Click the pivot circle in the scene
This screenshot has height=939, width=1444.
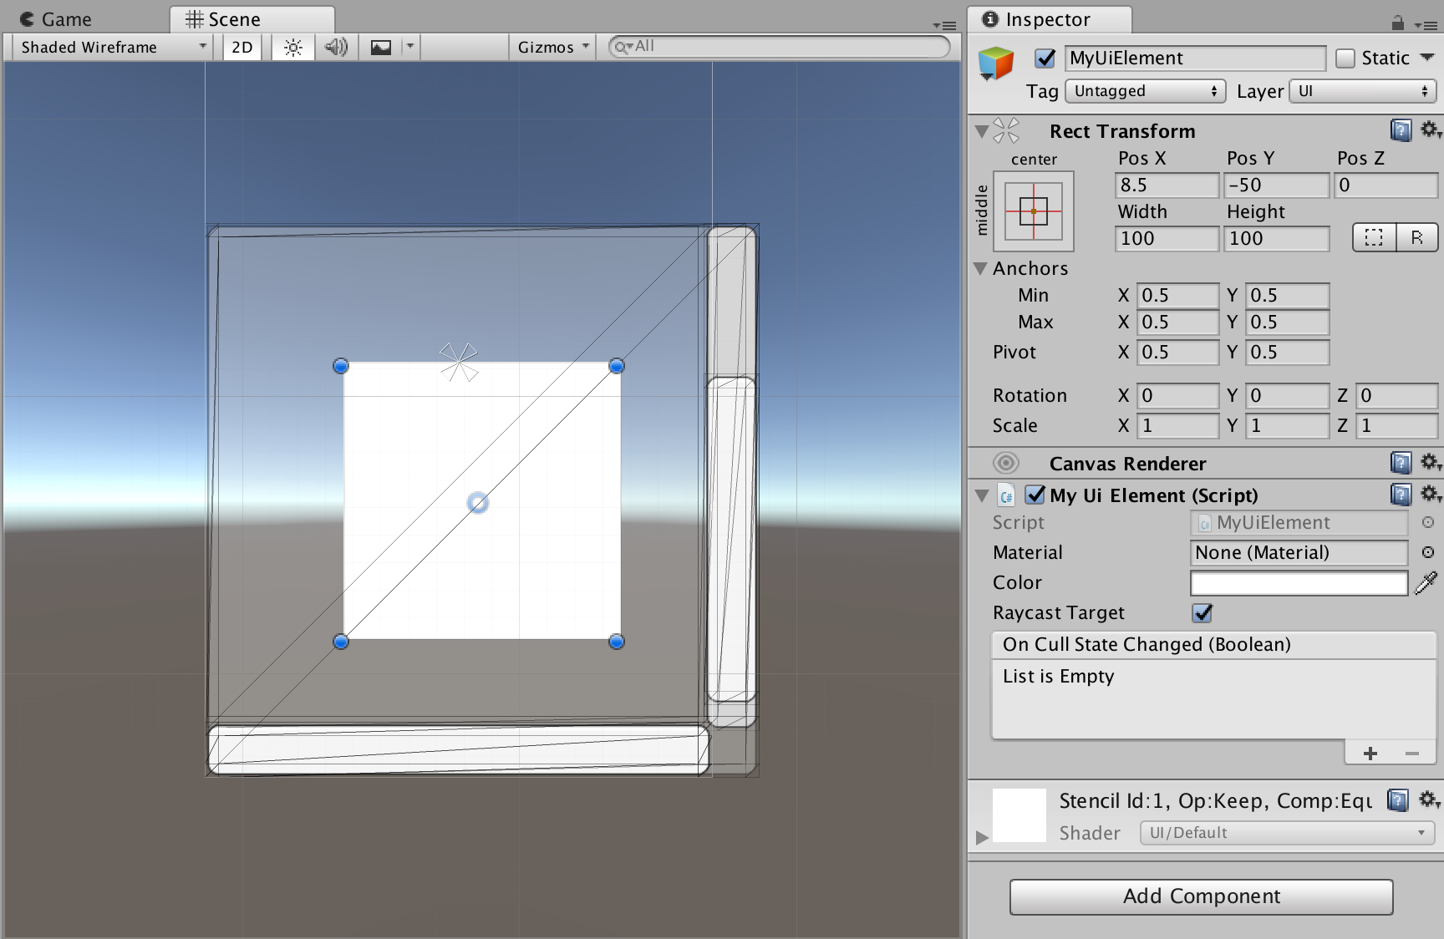[478, 503]
